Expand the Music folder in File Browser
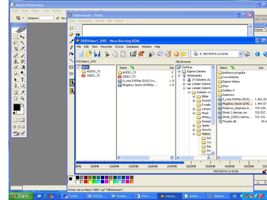Screen dimensions: 267x200 (x=194, y=113)
